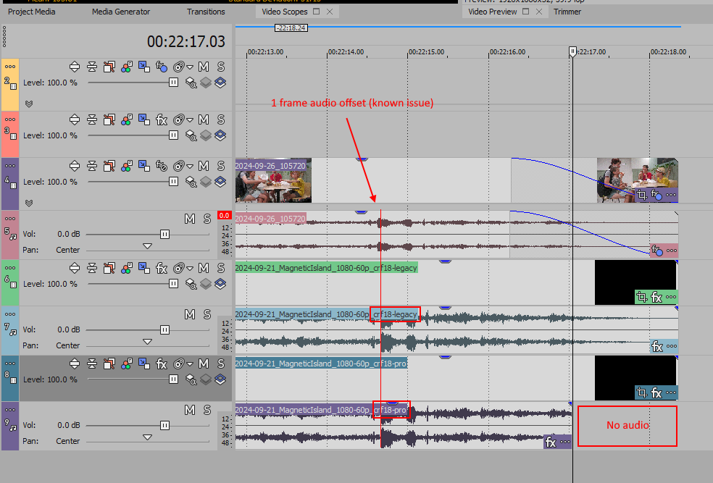This screenshot has height=483, width=713.
Task: Minimize track height on video track 3
Action: [91, 119]
